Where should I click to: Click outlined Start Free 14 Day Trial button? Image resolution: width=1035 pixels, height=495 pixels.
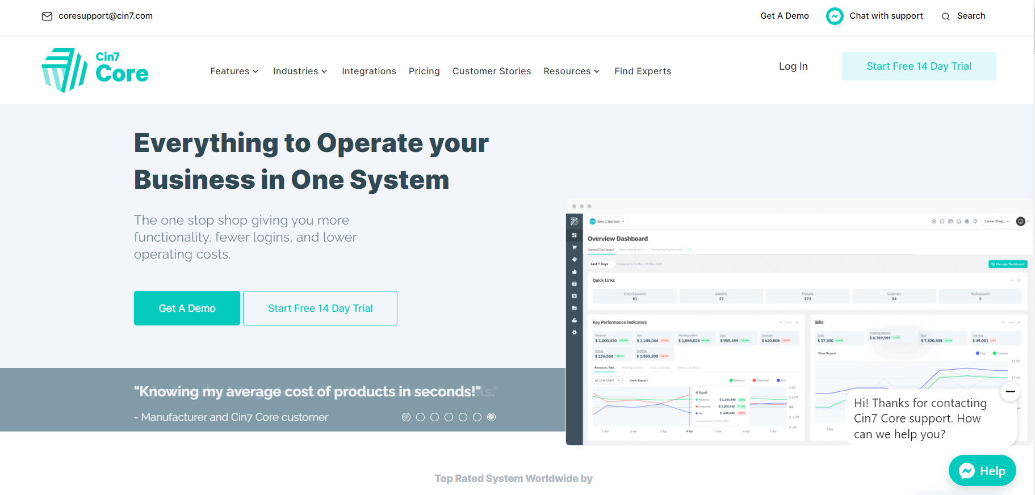pos(320,308)
